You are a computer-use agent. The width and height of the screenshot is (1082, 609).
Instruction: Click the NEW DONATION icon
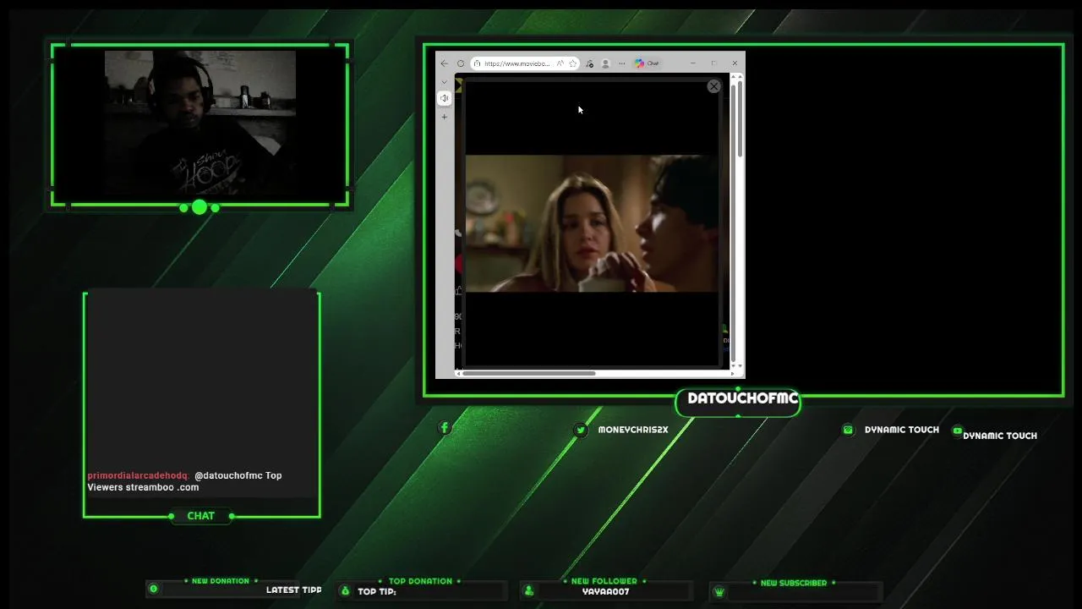154,589
